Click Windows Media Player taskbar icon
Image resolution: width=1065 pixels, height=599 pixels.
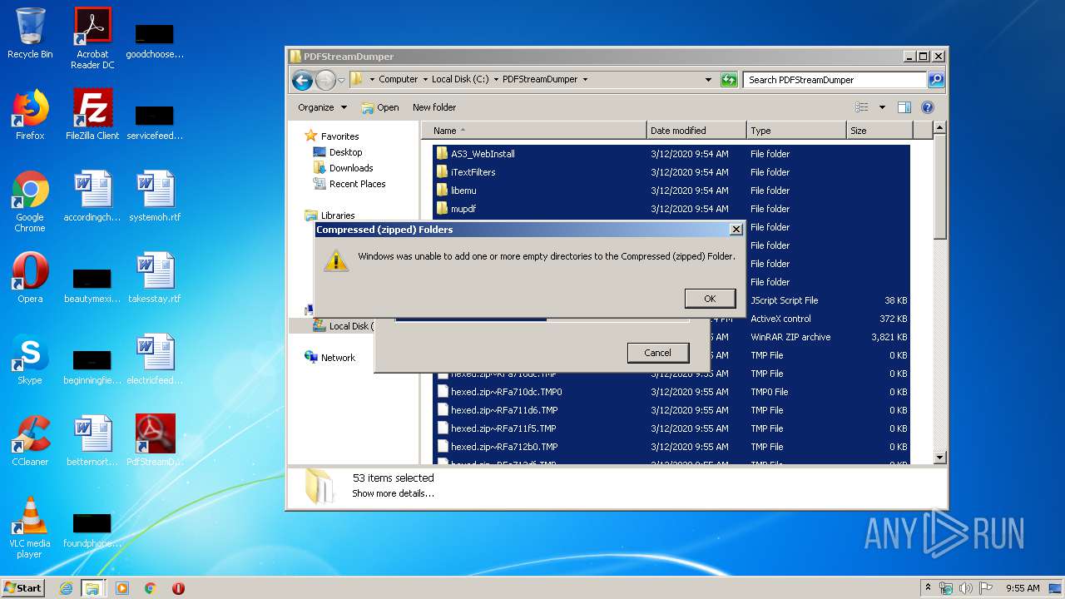(x=122, y=588)
